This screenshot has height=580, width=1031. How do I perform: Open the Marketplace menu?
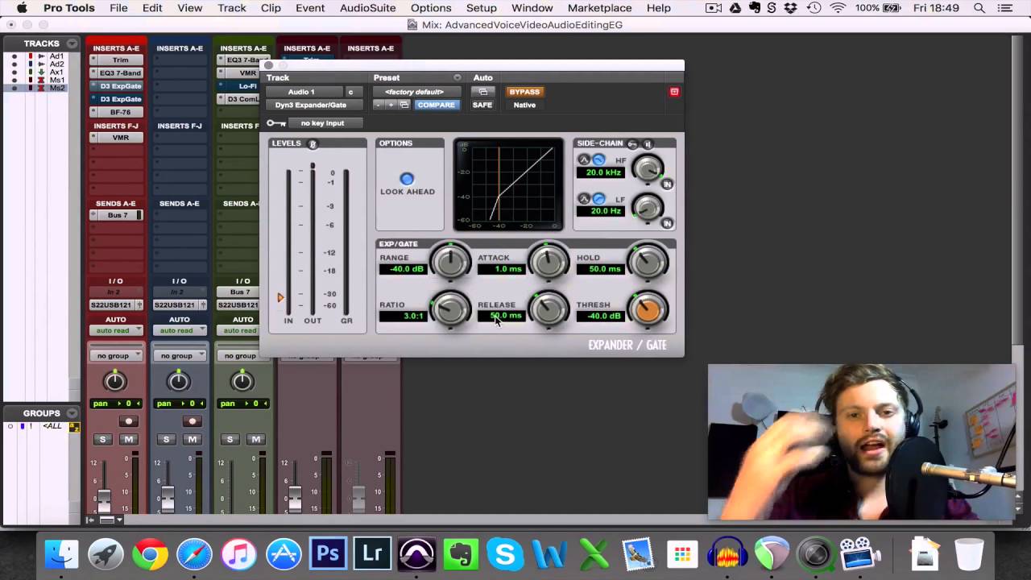tap(601, 8)
